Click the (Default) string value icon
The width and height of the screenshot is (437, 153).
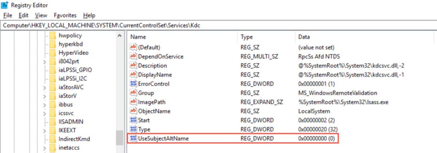click(x=133, y=47)
